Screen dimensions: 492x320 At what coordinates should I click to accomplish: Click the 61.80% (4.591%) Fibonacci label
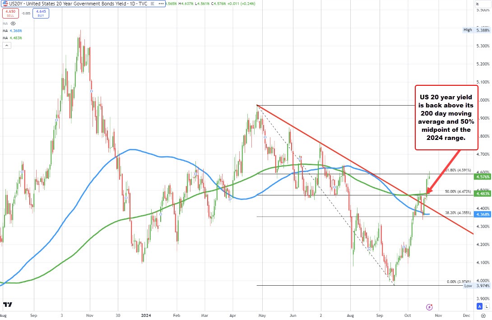tap(458, 170)
